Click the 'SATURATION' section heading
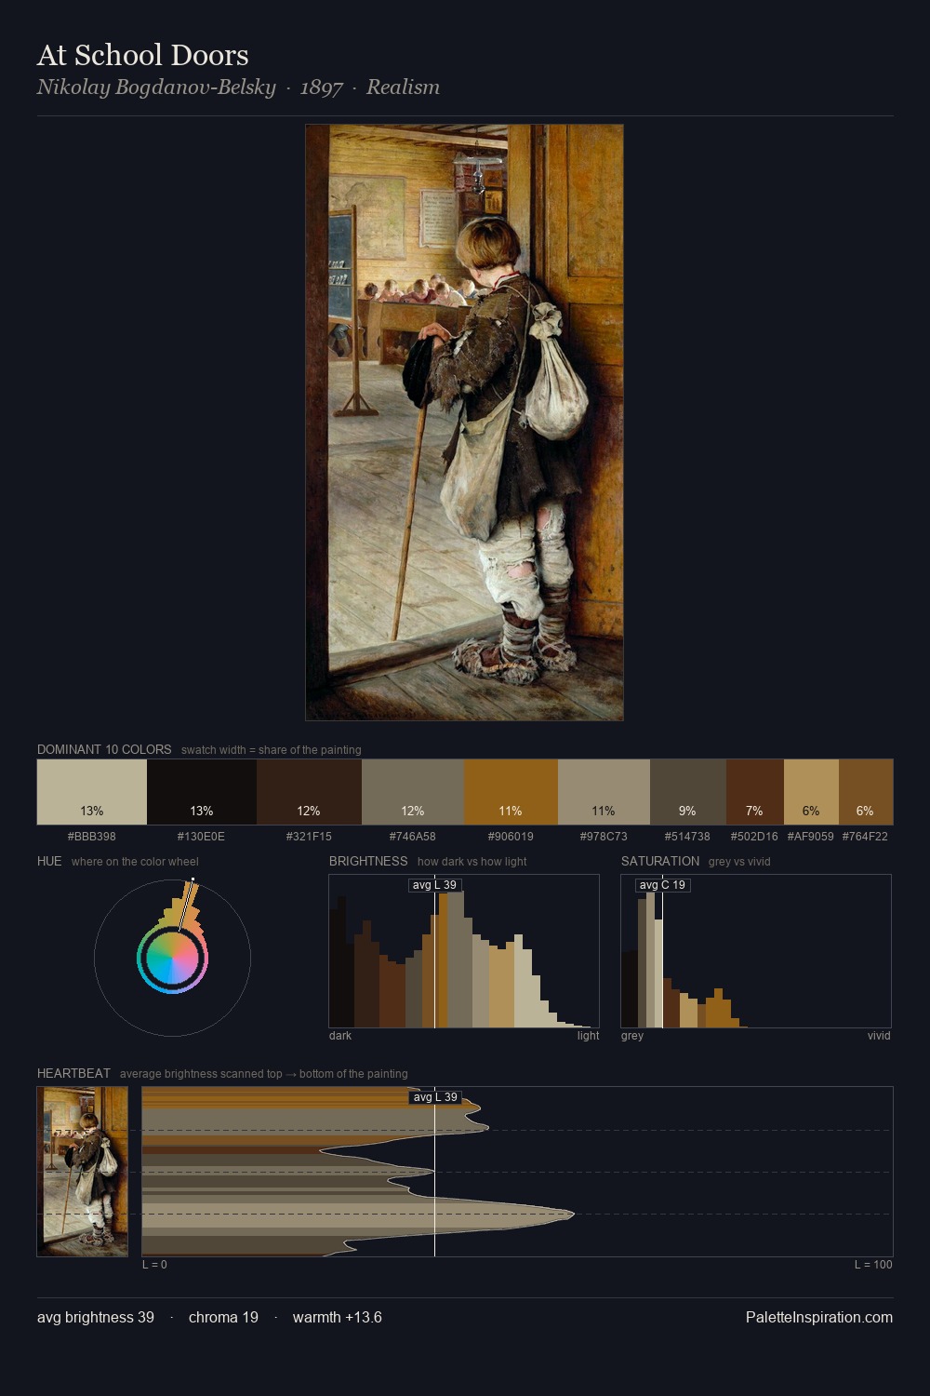 [x=660, y=861]
